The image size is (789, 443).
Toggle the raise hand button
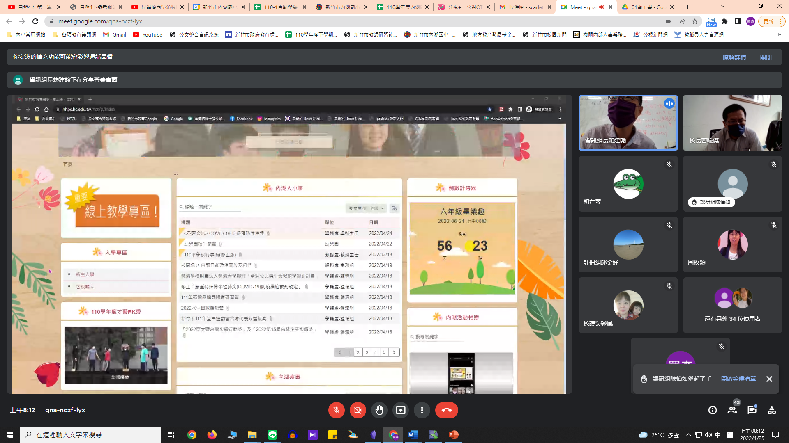(x=379, y=410)
